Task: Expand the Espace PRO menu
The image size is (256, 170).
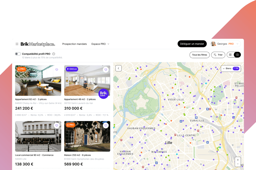Action: tap(100, 44)
